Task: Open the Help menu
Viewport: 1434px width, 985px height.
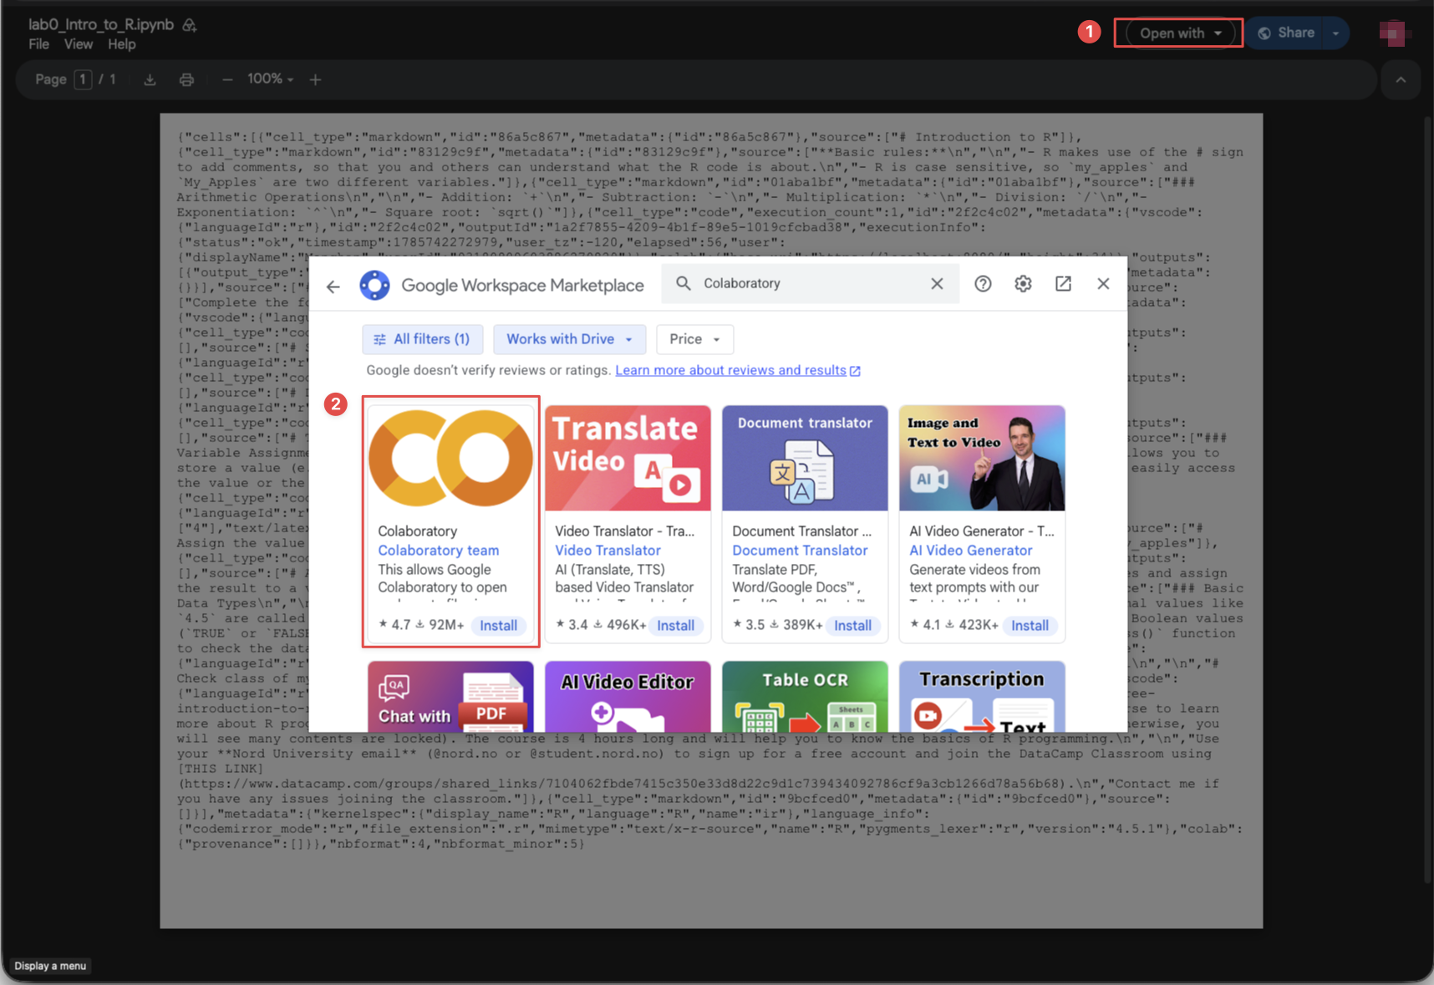Action: coord(121,44)
